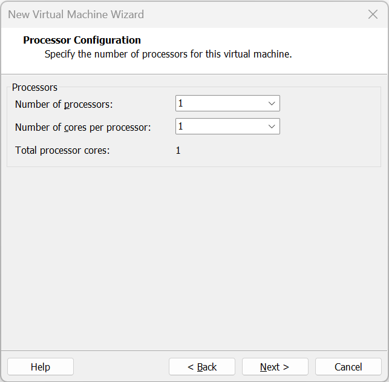The image size is (389, 382).
Task: Click the 'Total processor cores:' label
Action: pos(62,150)
